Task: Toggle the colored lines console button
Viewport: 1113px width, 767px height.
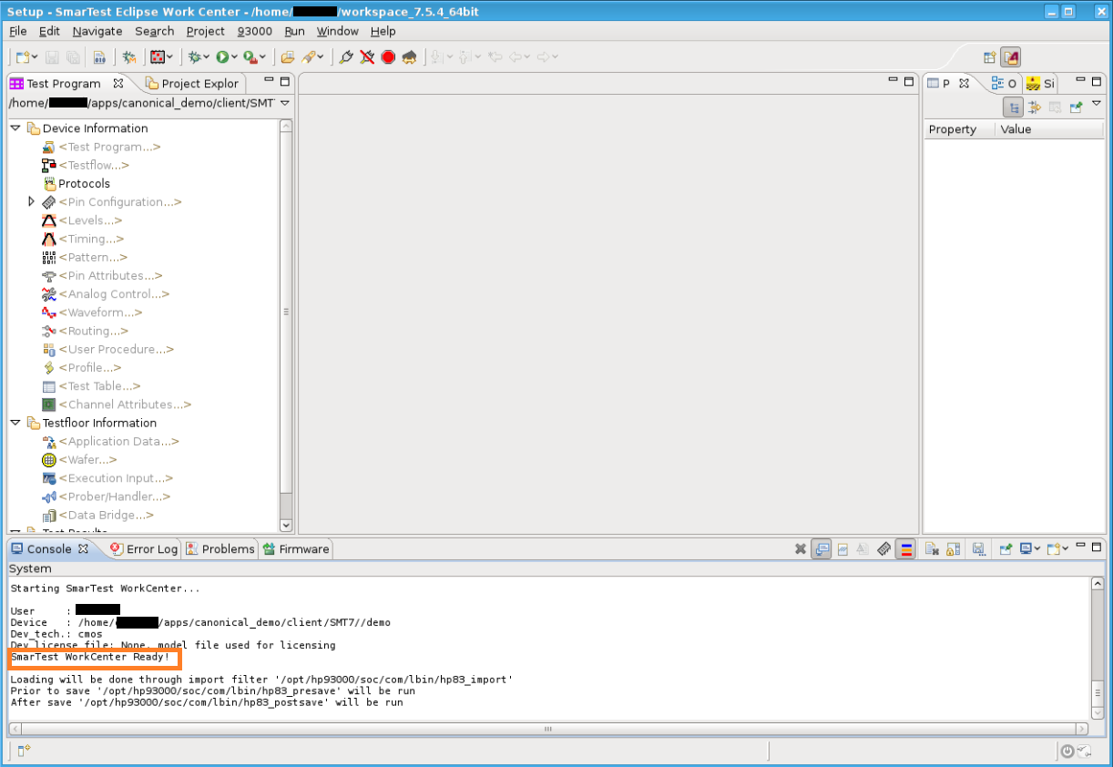Action: tap(904, 549)
